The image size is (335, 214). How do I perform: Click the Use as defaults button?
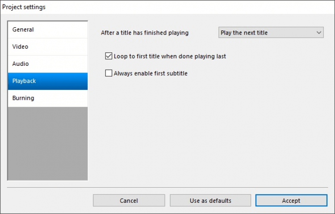(210, 201)
